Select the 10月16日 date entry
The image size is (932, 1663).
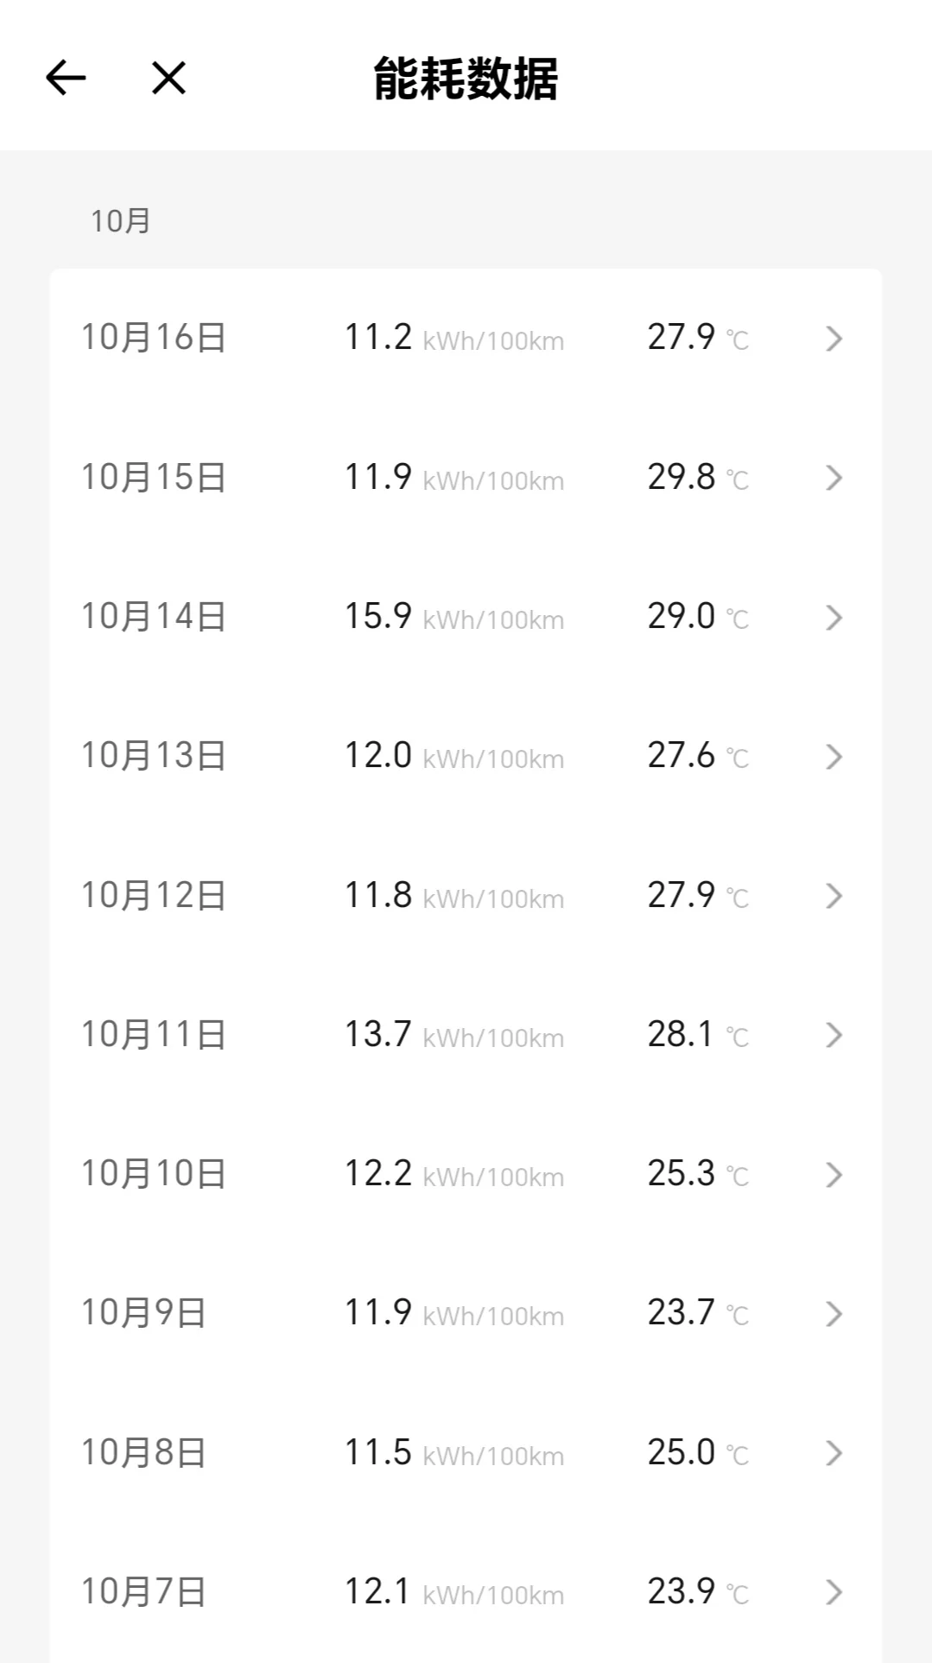(154, 337)
